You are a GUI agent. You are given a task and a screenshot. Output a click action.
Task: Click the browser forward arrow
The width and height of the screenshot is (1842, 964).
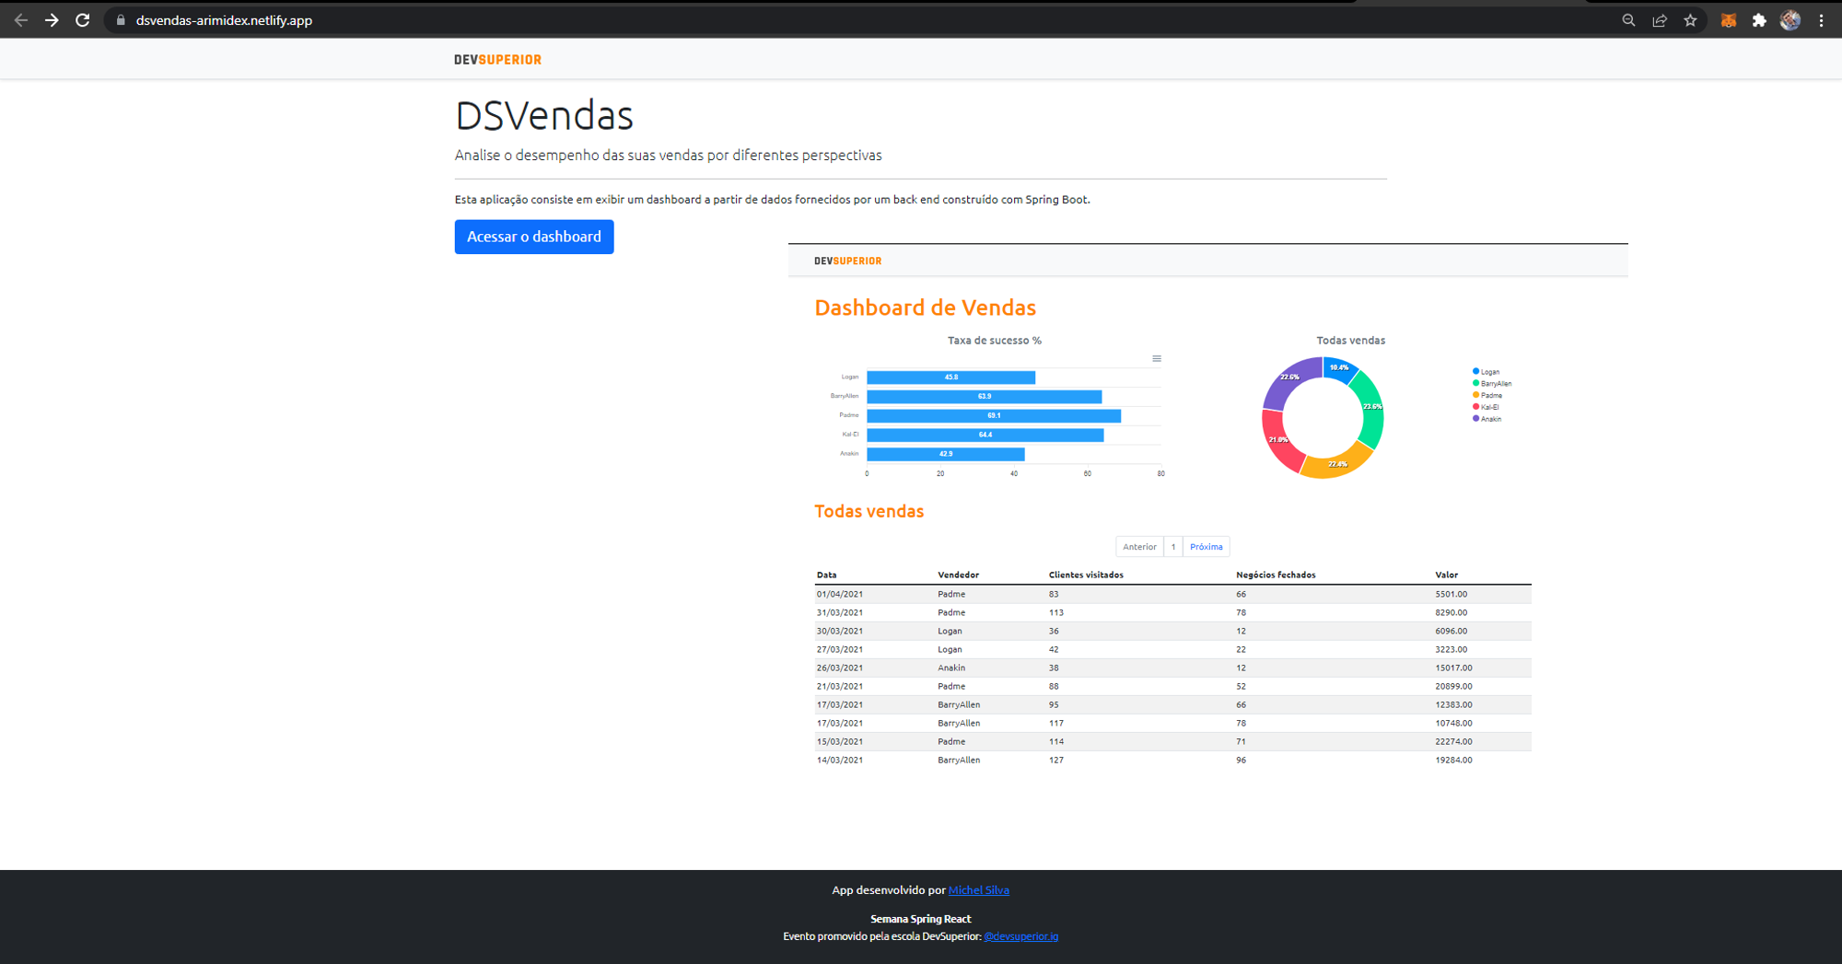tap(52, 20)
